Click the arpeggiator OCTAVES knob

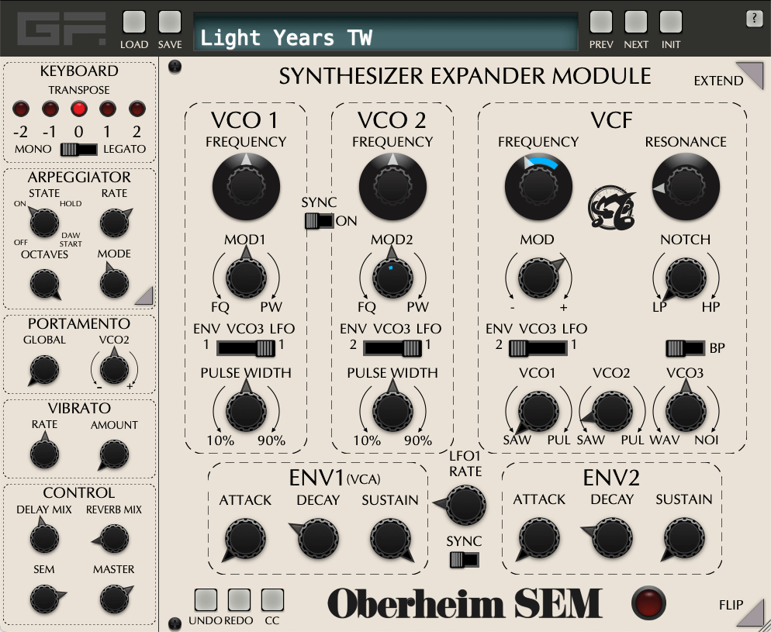click(44, 284)
